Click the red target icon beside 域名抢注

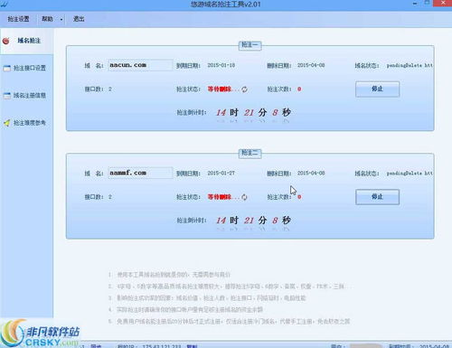[6, 41]
